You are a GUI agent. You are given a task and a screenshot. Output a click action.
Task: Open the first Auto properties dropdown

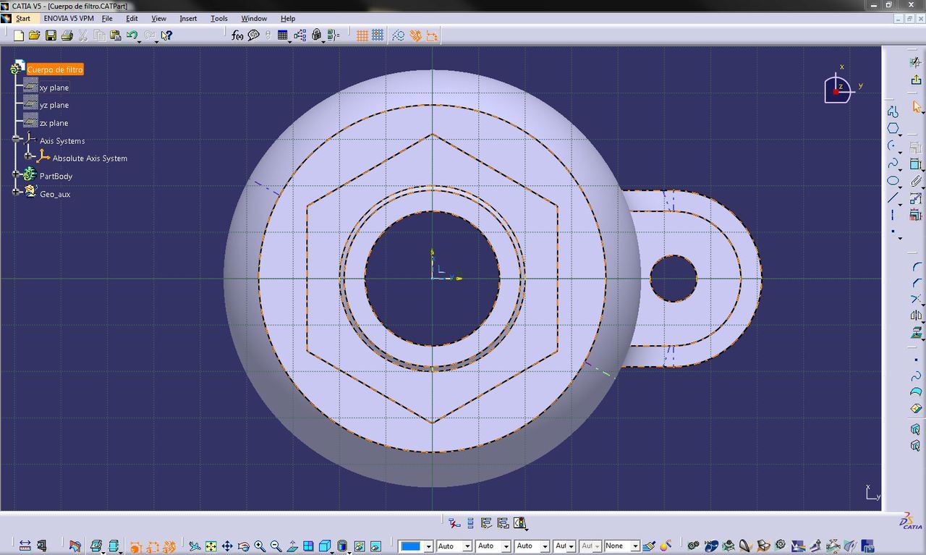click(467, 546)
